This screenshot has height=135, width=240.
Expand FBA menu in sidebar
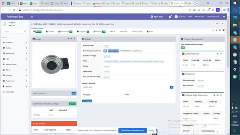(x=15, y=59)
